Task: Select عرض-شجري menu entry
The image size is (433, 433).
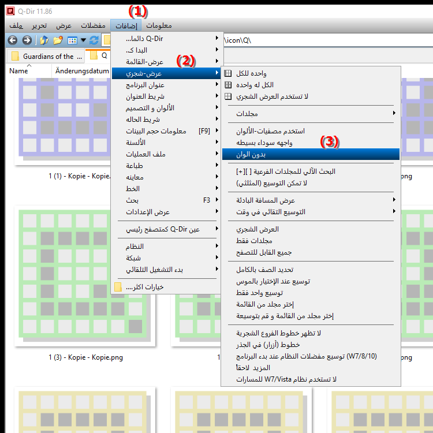Action: point(166,73)
